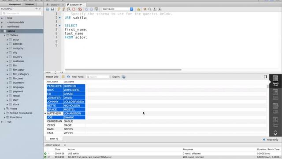Adjust the editor zoom stepper
Viewport: 282px width, 159px height.
tap(55, 72)
